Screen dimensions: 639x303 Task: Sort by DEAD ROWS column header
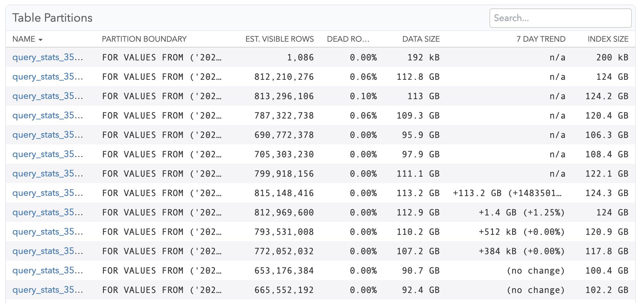tap(348, 39)
